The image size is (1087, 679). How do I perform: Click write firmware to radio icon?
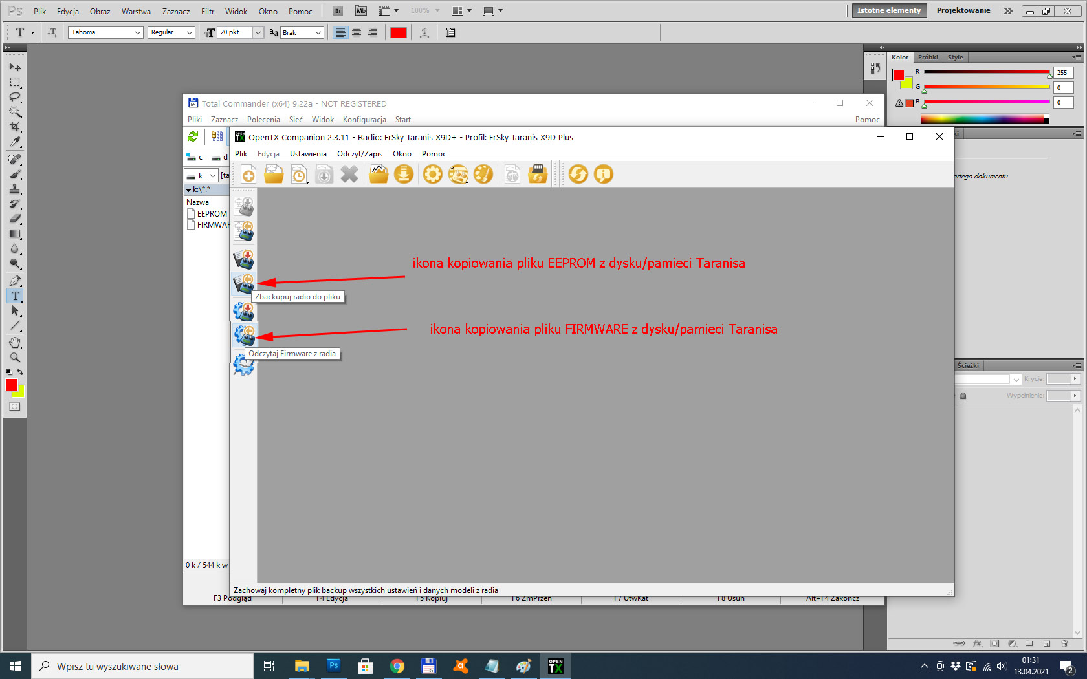click(244, 311)
